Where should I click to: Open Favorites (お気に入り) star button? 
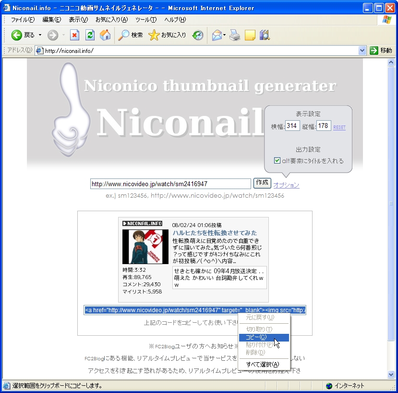tap(167, 35)
